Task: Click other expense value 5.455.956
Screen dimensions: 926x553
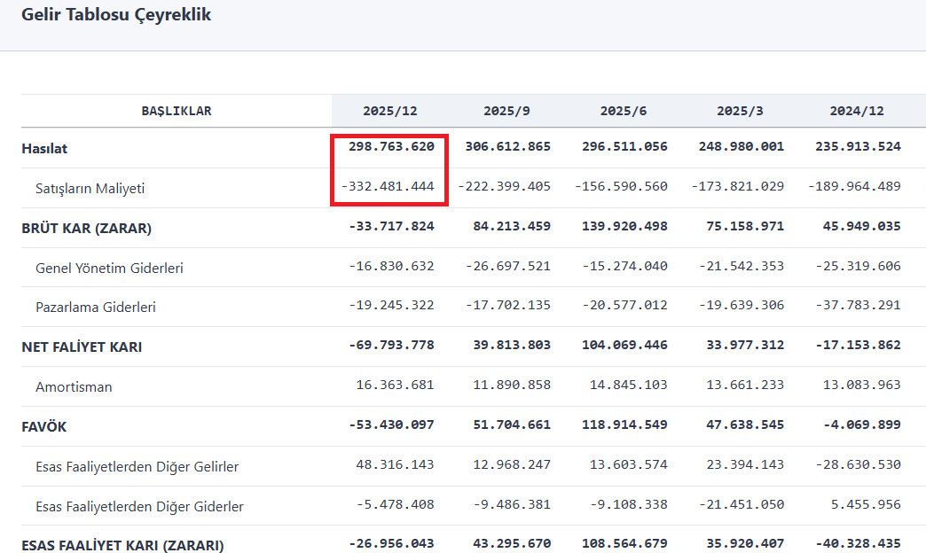Action: coord(865,504)
